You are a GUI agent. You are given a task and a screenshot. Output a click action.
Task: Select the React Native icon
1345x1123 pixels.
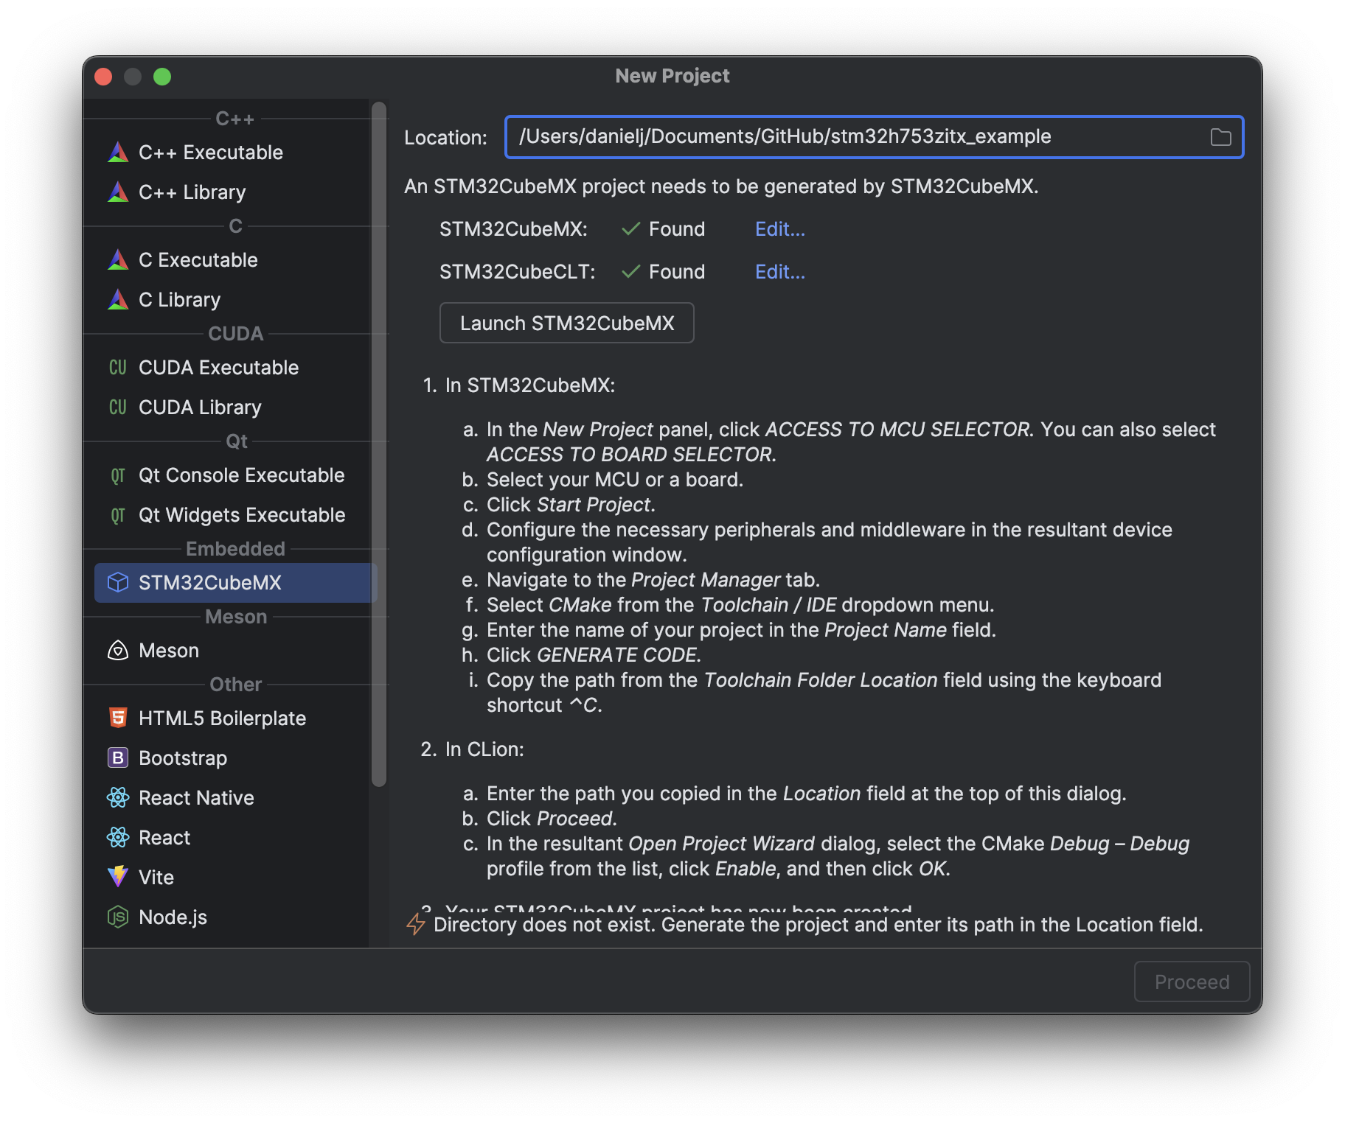coord(118,797)
